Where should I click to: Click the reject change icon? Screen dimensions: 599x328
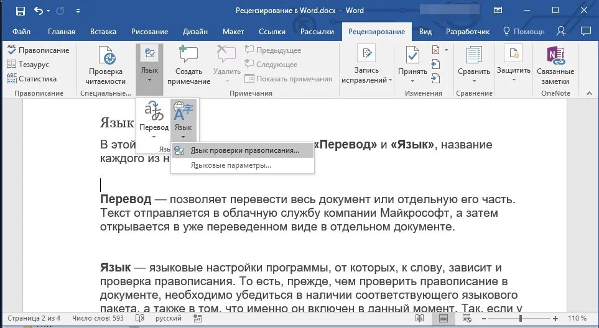(436, 50)
